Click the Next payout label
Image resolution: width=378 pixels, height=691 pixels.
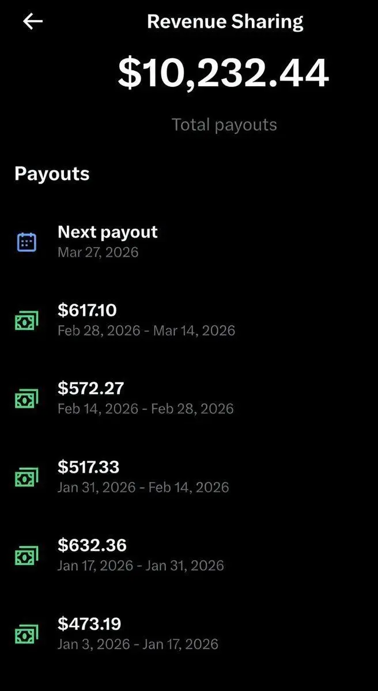click(108, 232)
